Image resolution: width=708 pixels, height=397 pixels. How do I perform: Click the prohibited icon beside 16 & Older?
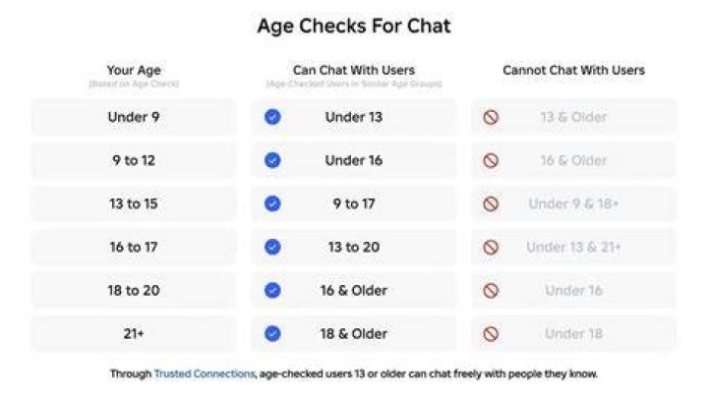pos(491,160)
